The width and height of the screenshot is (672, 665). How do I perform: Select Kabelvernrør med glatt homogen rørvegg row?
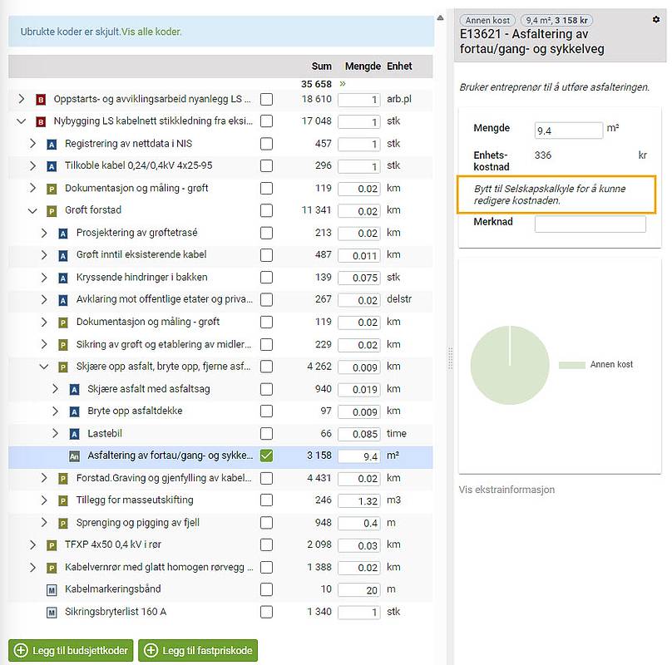[220, 567]
